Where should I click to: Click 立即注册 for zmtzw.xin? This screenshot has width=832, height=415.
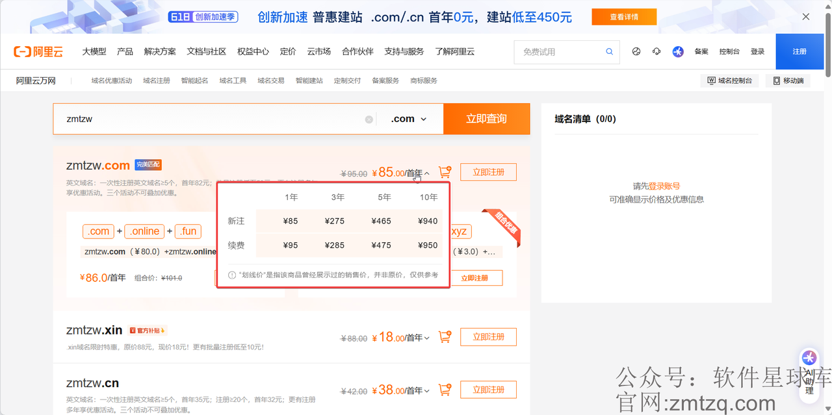tap(488, 337)
